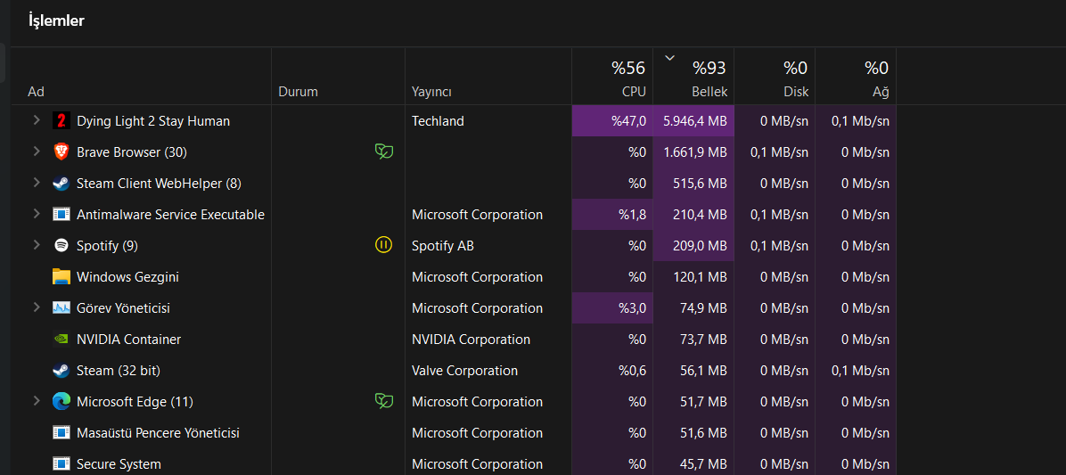This screenshot has height=475, width=1066.
Task: Expand the Microsoft Edge process group
Action: (x=37, y=401)
